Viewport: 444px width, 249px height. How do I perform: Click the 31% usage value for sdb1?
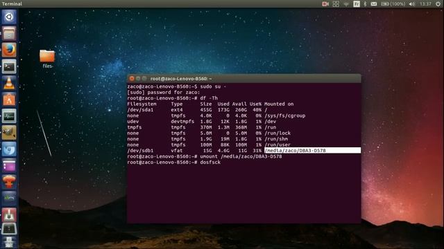coord(257,151)
